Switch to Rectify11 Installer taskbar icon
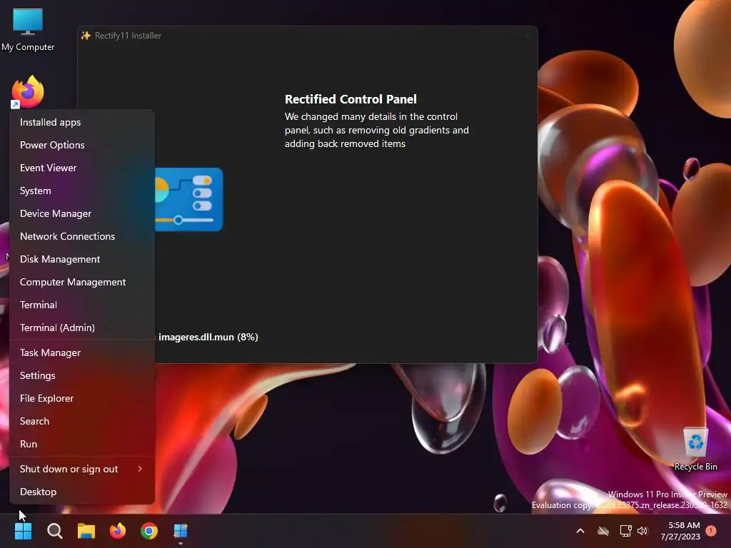 click(181, 531)
